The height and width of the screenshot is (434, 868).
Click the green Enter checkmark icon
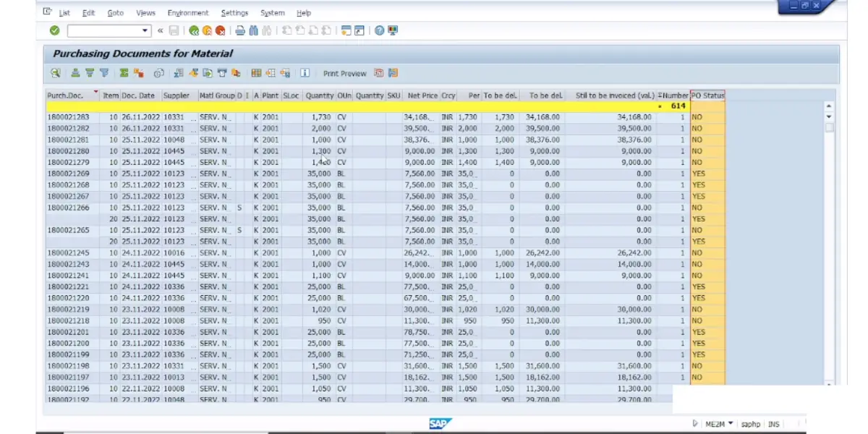pos(54,30)
